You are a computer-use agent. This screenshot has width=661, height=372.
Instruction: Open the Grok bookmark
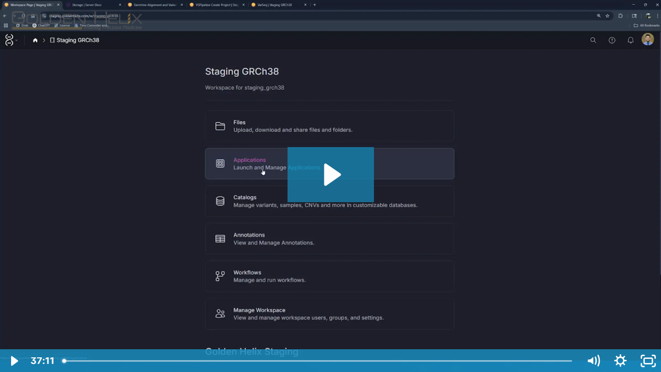coord(22,25)
